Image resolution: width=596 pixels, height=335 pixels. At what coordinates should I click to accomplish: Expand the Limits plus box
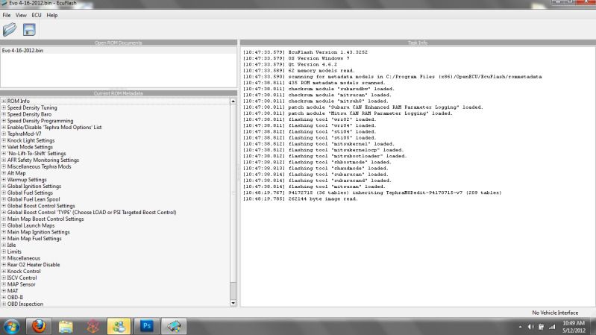coord(4,251)
